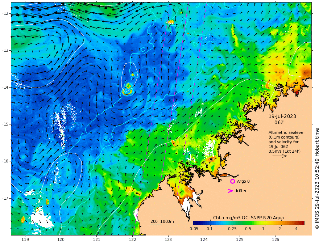Click longitude axis label '122'

pyautogui.click(x=132, y=240)
